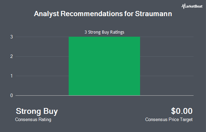Click the MarketBeat logo
Screen dimensions: 206x132
(192, 6)
